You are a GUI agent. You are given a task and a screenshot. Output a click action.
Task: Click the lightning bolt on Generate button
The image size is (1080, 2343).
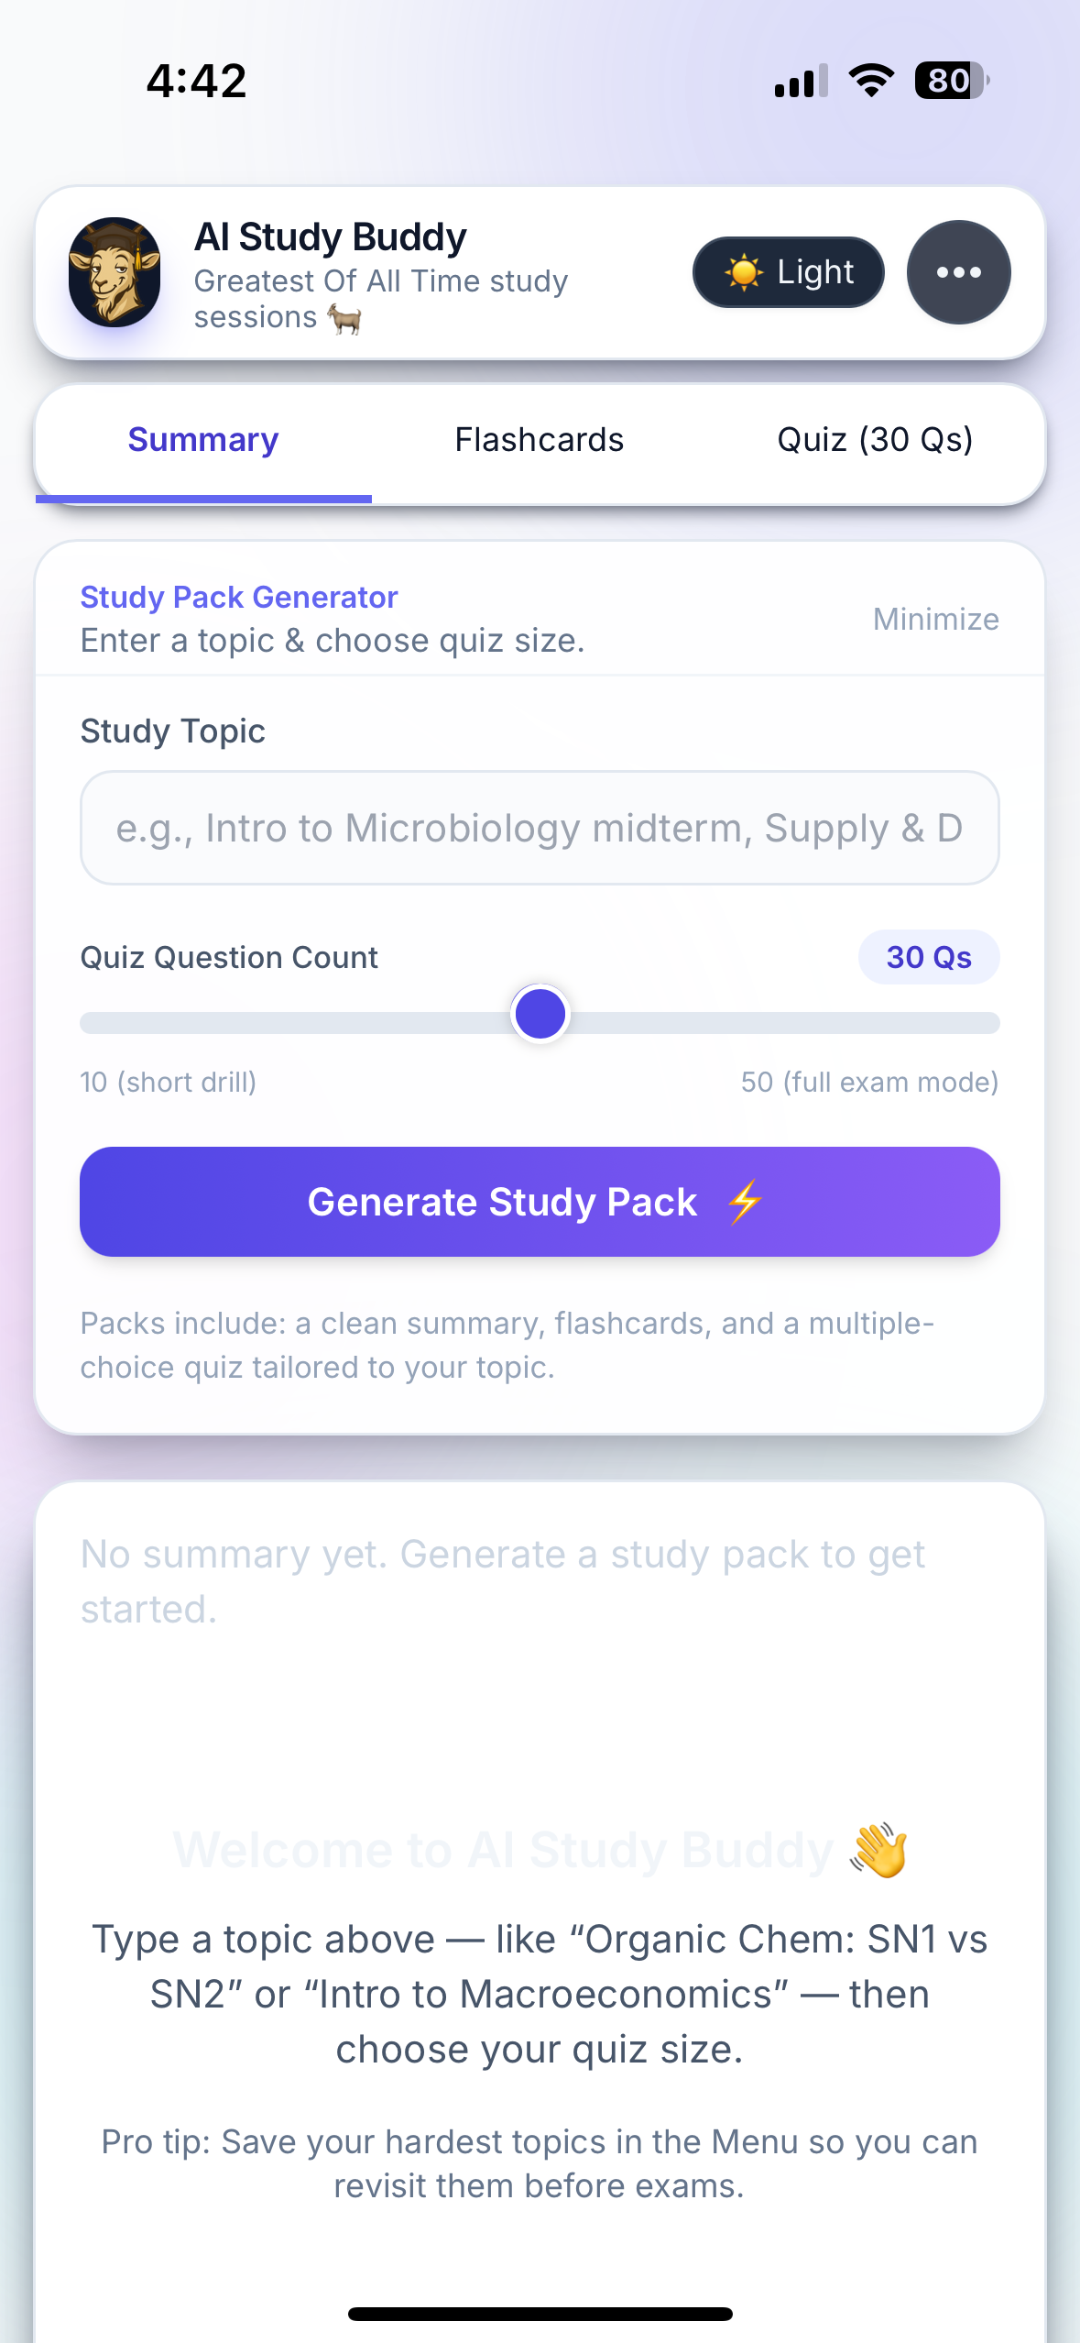click(746, 1202)
